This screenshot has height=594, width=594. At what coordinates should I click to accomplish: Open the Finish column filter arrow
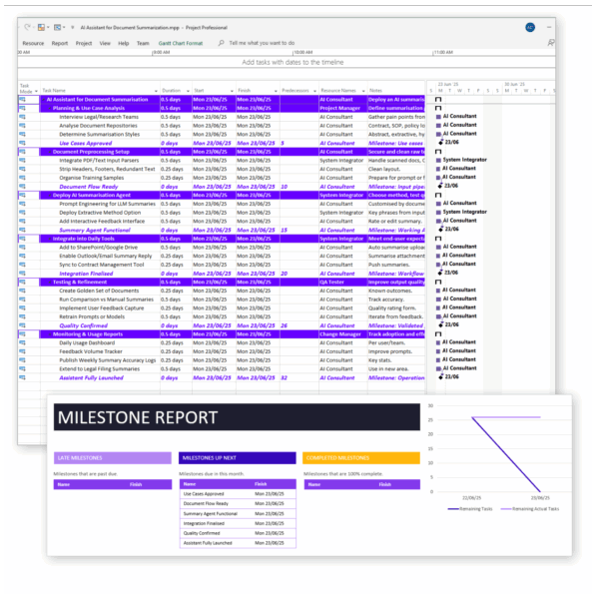click(x=276, y=91)
